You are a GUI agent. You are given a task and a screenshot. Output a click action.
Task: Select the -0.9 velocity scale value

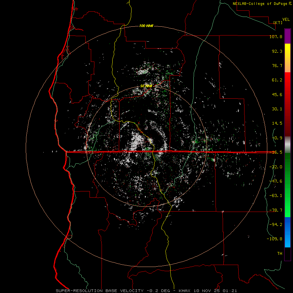277,138
